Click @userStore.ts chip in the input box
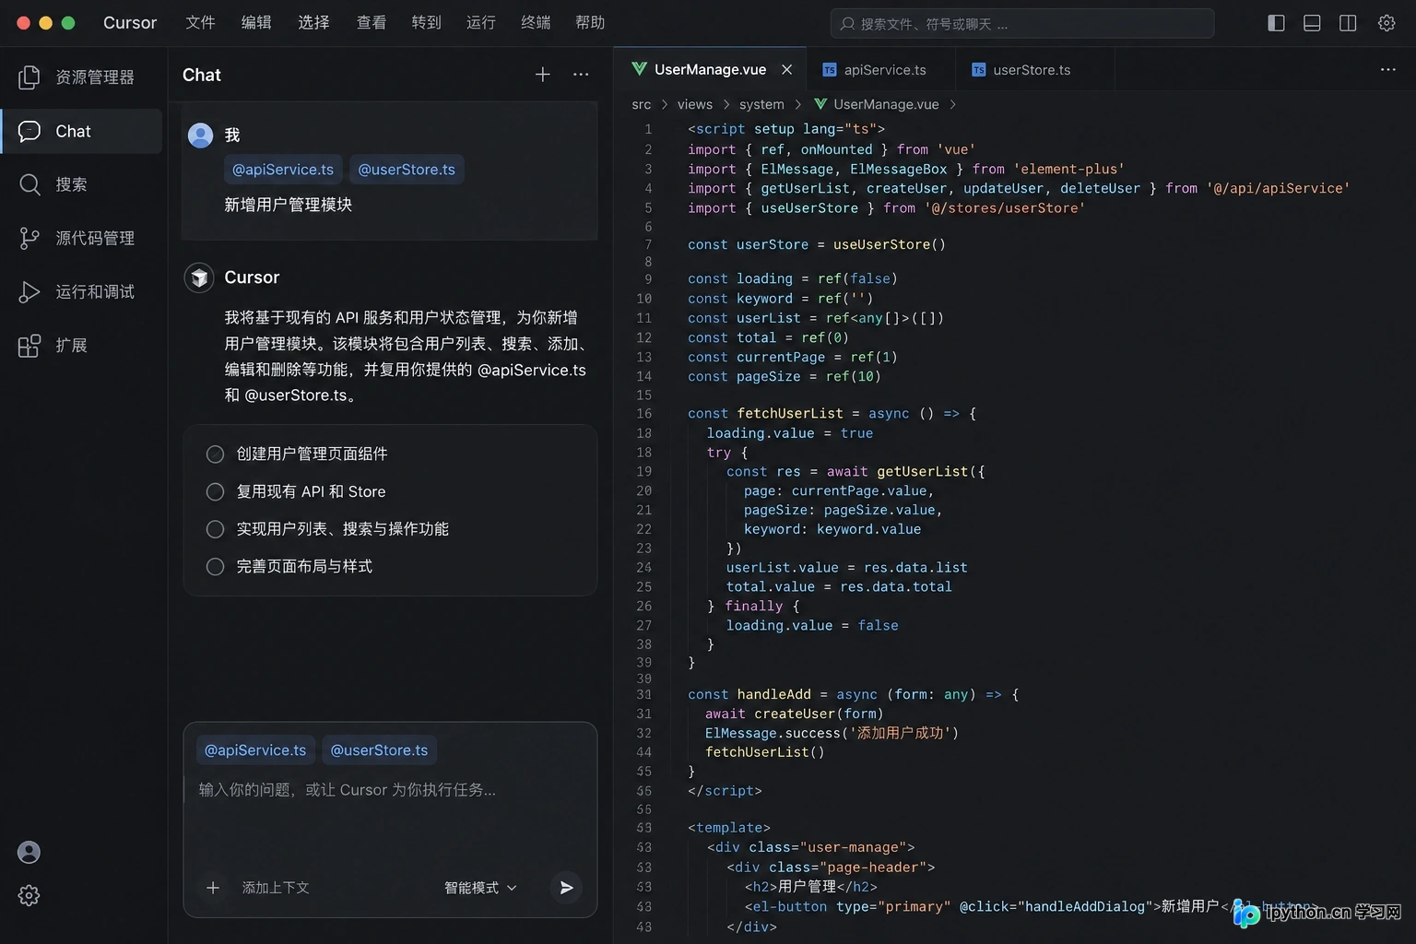This screenshot has height=944, width=1416. tap(379, 750)
